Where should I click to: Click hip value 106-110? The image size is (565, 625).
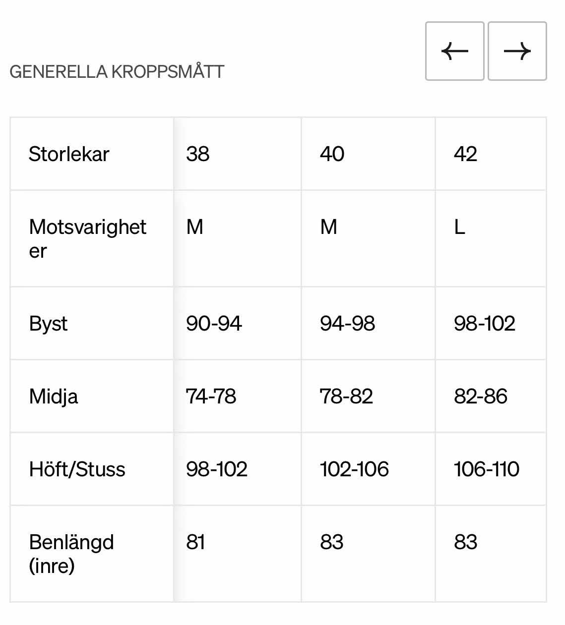(x=486, y=469)
